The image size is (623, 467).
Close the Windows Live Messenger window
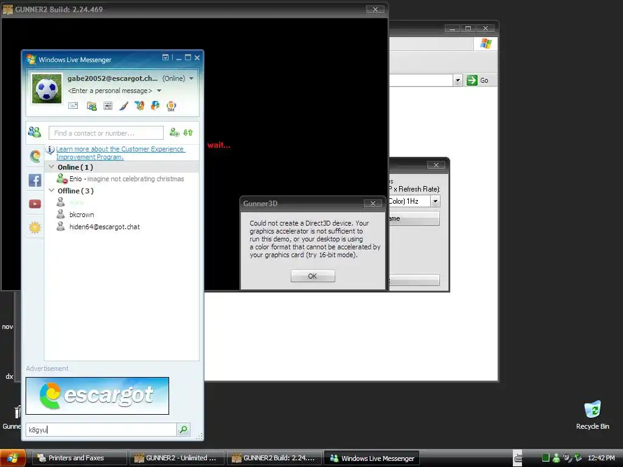click(x=197, y=58)
